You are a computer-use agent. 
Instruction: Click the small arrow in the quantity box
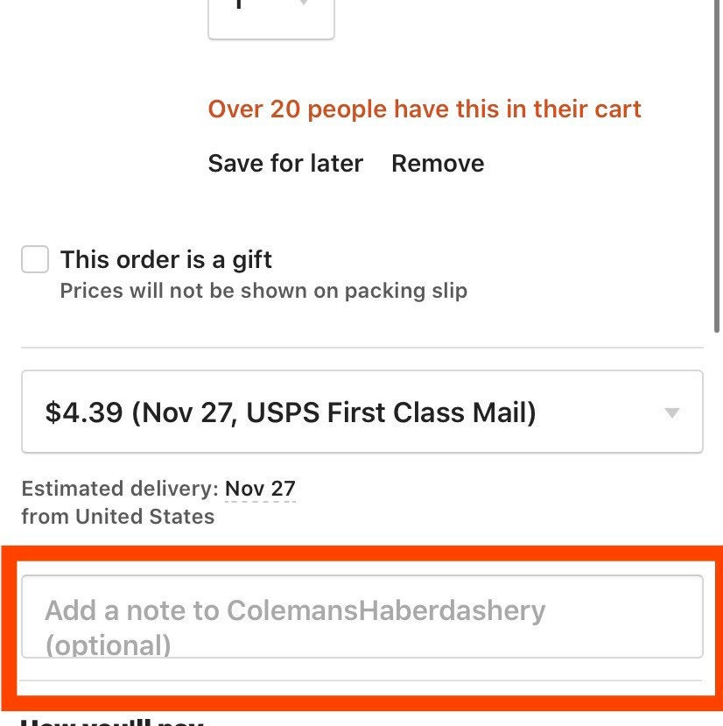point(304,3)
